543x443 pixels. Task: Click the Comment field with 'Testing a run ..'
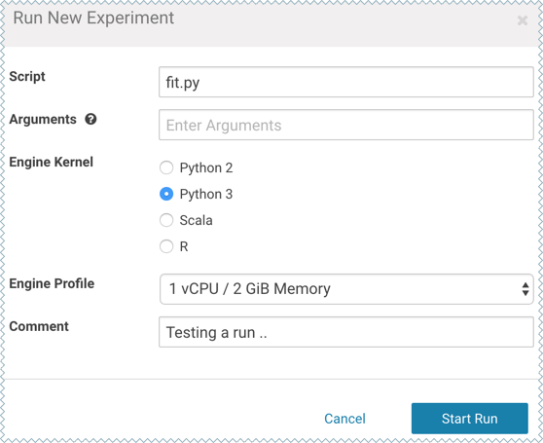point(346,332)
